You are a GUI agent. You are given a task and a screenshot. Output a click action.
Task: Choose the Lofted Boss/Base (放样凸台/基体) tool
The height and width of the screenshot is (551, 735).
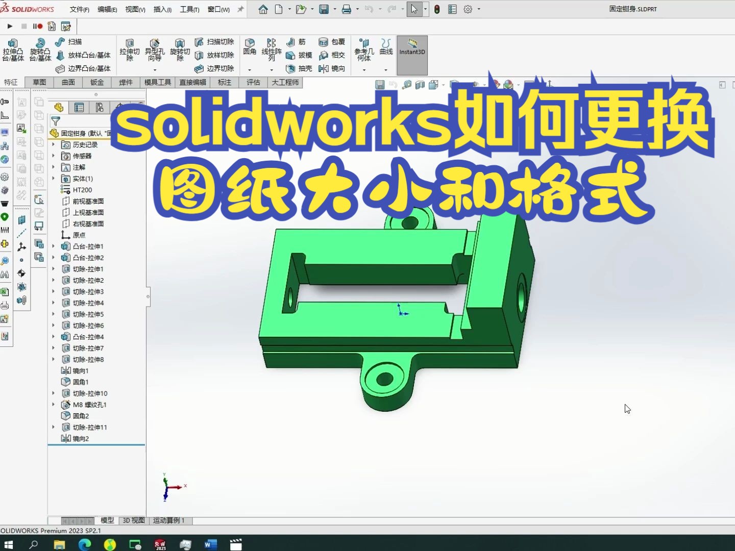83,55
